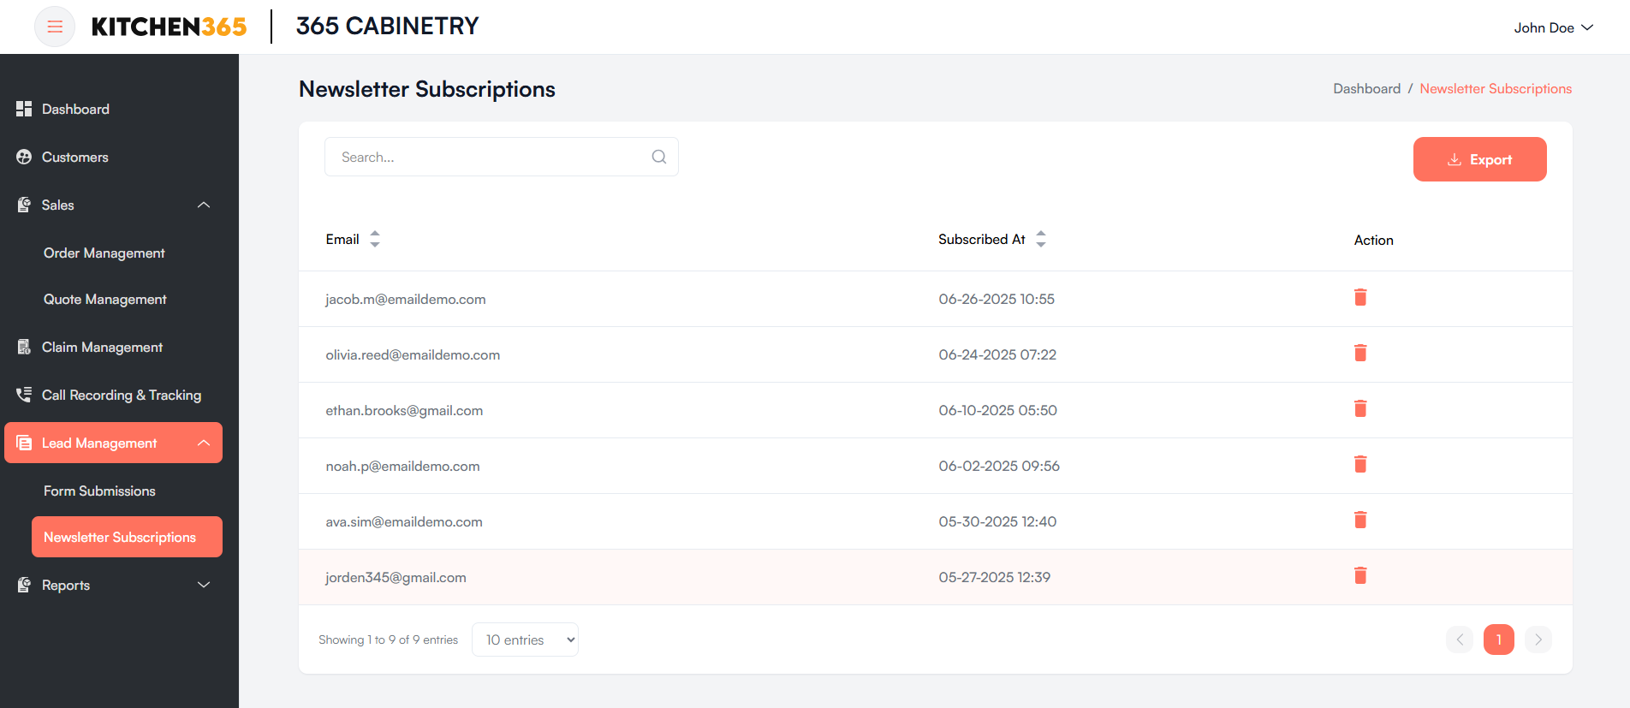Open Form Submissions under Lead Management
Viewport: 1630px width, 708px height.
(x=99, y=491)
